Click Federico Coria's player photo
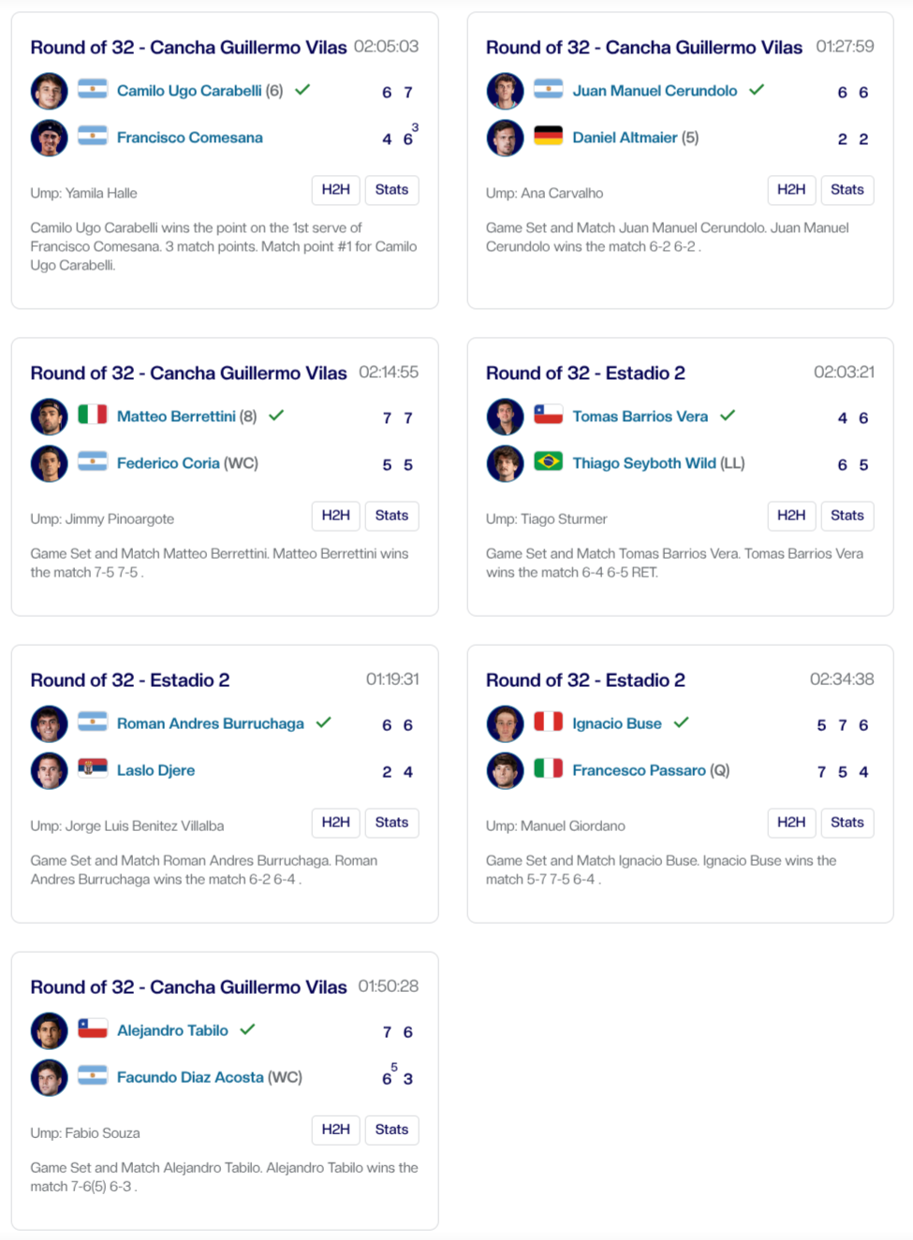 pyautogui.click(x=49, y=463)
